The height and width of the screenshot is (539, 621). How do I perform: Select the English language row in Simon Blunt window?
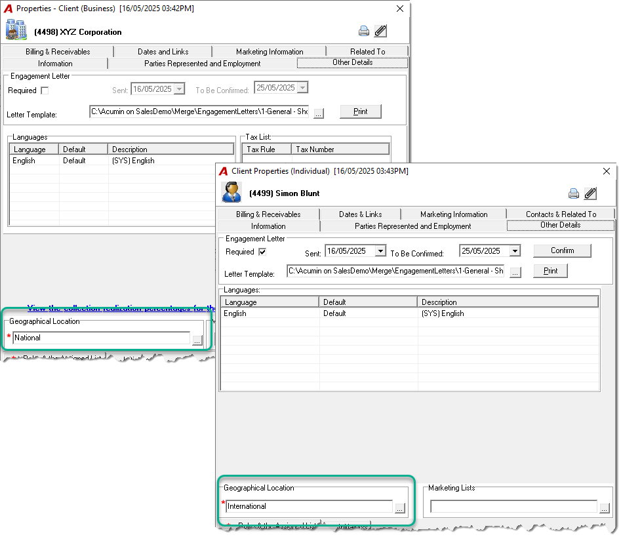[409, 313]
